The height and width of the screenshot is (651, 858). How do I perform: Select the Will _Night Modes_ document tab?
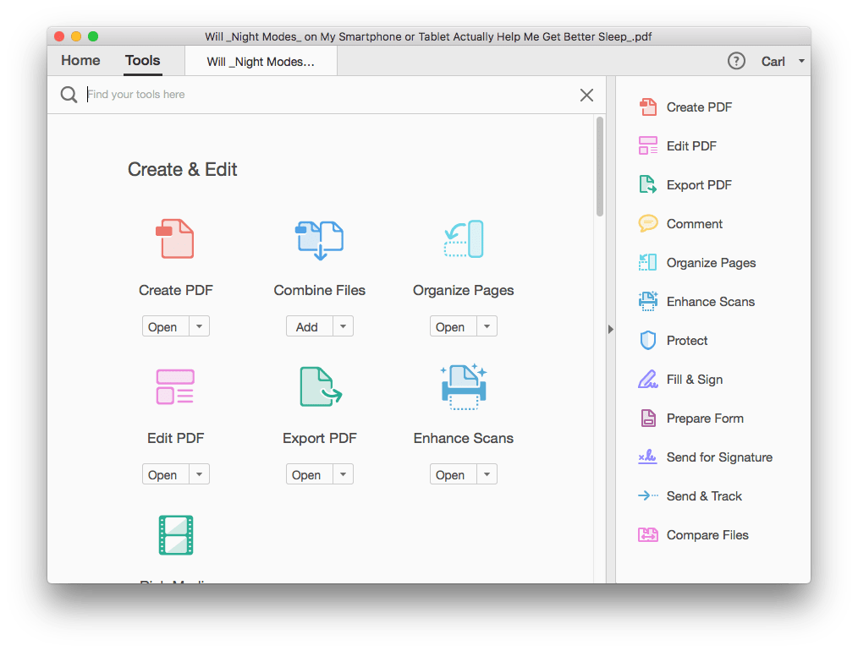tap(260, 60)
